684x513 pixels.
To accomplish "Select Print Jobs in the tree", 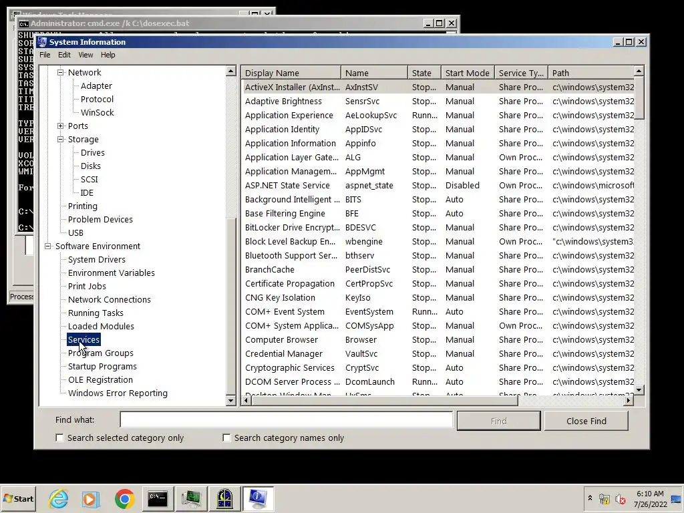I will pyautogui.click(x=87, y=286).
